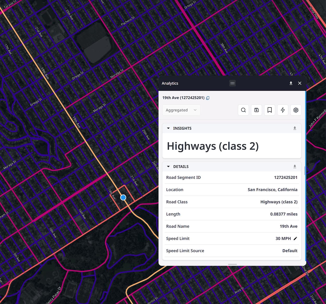This screenshot has width=326, height=304.
Task: Open the Aggregated dropdown
Action: coord(181,110)
